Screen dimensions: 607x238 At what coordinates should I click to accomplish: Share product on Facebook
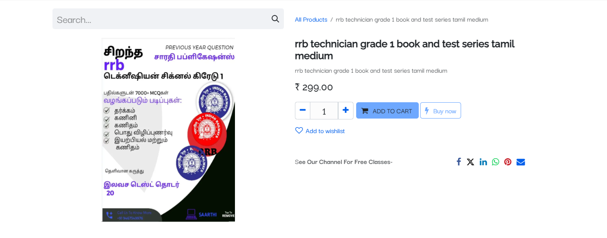[458, 162]
